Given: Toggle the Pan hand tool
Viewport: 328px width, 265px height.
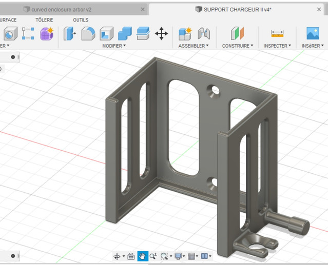Looking at the screenshot, I should (x=143, y=256).
